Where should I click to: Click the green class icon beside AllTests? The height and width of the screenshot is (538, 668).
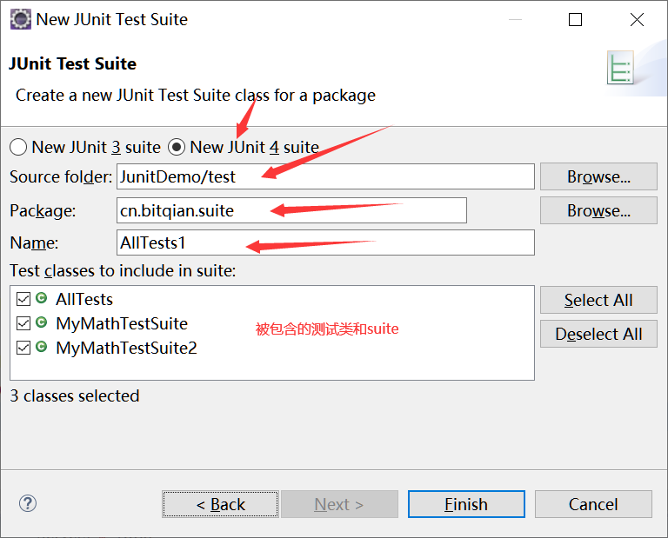[x=41, y=299]
